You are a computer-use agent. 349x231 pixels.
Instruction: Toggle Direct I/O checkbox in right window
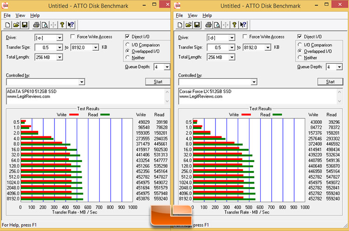(300, 36)
